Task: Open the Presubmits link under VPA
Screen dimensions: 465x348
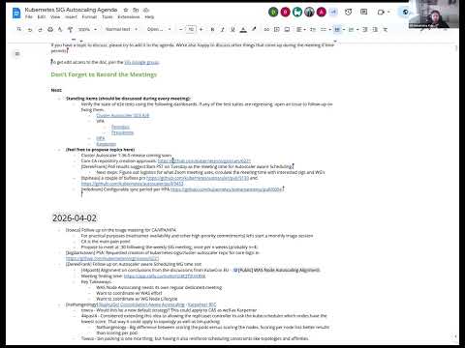Action: click(x=122, y=132)
